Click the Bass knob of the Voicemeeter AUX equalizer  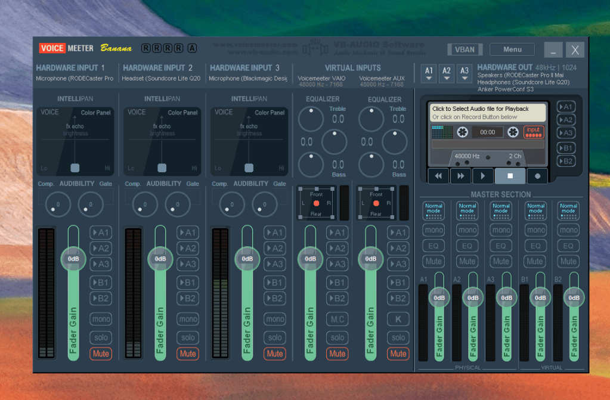tap(371, 164)
